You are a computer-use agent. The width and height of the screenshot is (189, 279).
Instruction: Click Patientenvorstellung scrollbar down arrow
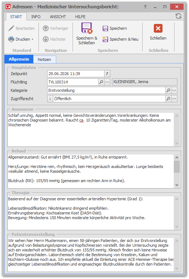[177, 268]
